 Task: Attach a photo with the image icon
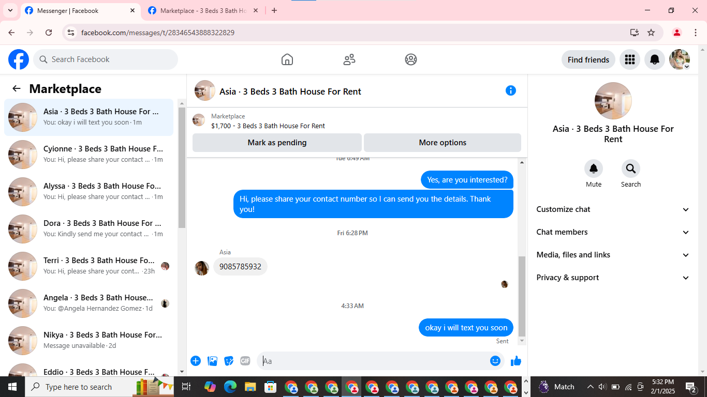(212, 361)
